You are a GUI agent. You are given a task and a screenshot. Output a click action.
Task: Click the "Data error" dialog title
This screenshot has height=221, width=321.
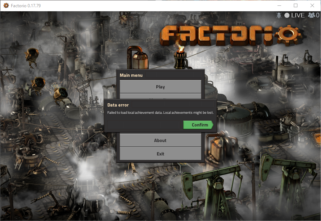pyautogui.click(x=118, y=105)
